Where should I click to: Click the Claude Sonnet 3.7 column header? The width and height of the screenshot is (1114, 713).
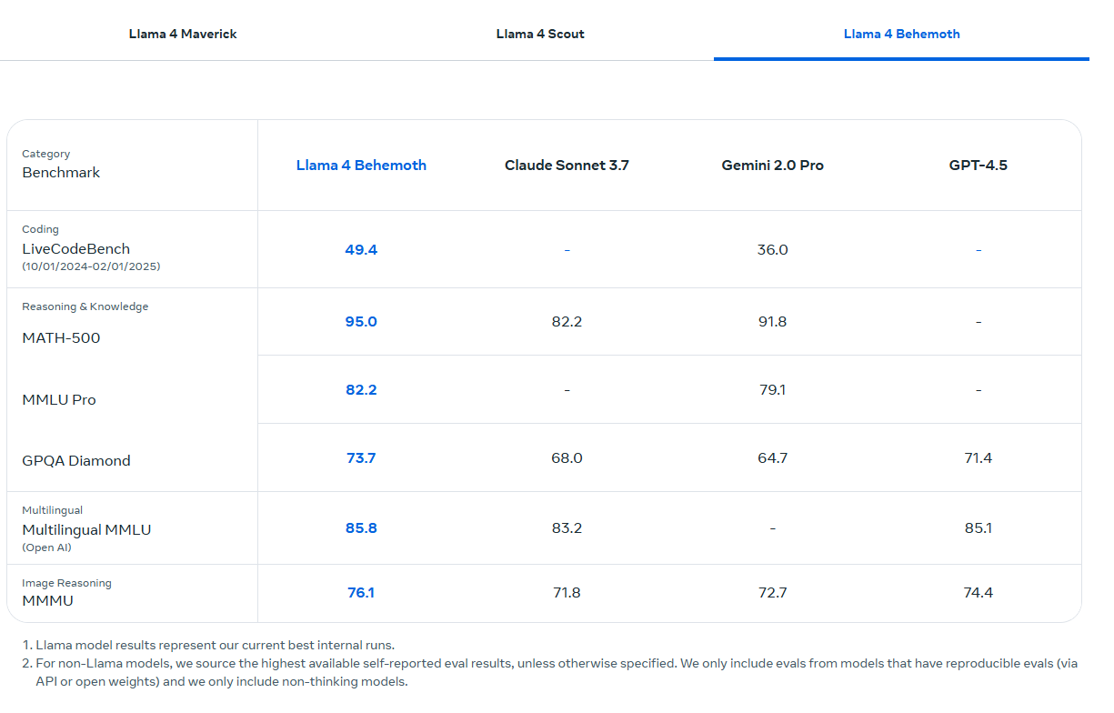coord(567,166)
